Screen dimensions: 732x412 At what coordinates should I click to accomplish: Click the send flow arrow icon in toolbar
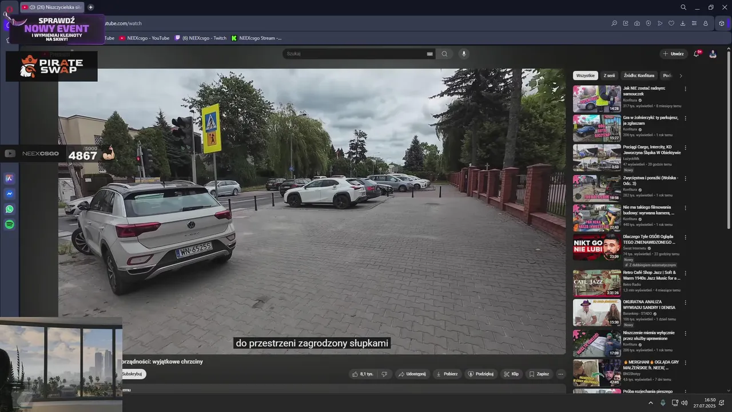[660, 23]
